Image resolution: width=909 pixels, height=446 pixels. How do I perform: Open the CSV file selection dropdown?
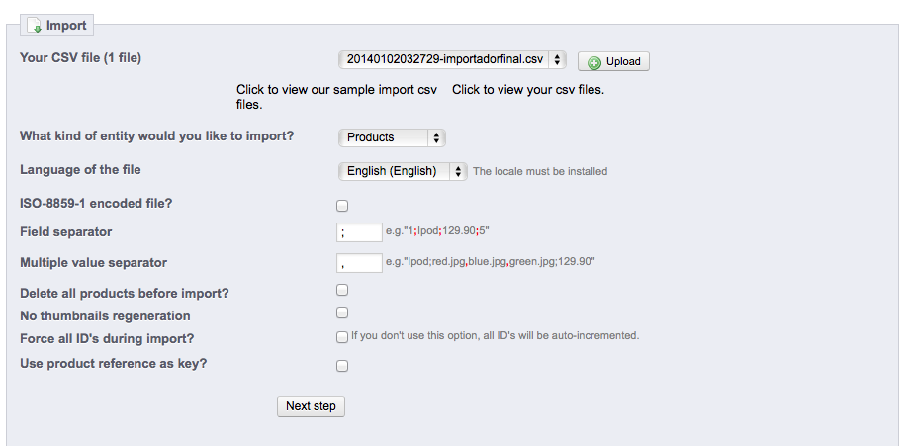click(x=452, y=59)
